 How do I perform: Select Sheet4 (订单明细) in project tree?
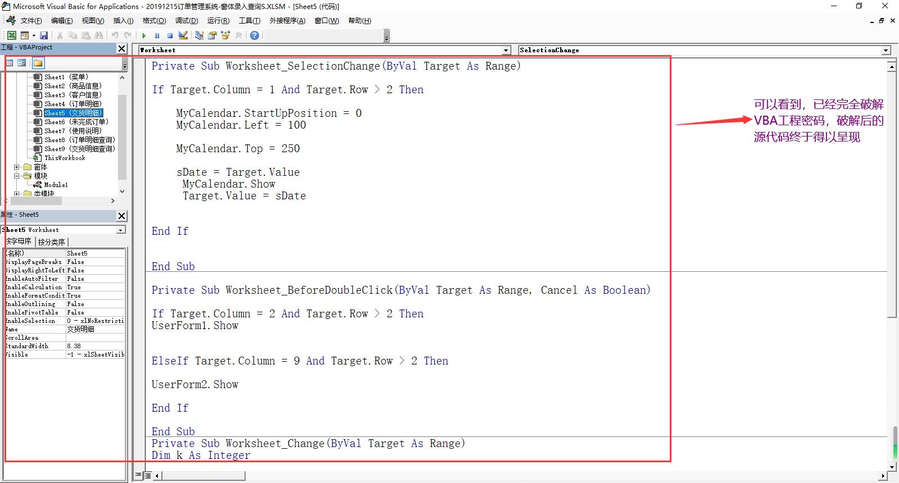(x=73, y=104)
